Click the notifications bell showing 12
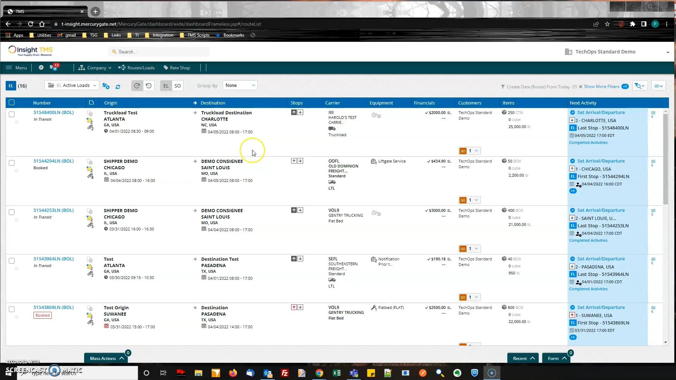The image size is (676, 380). [54, 67]
